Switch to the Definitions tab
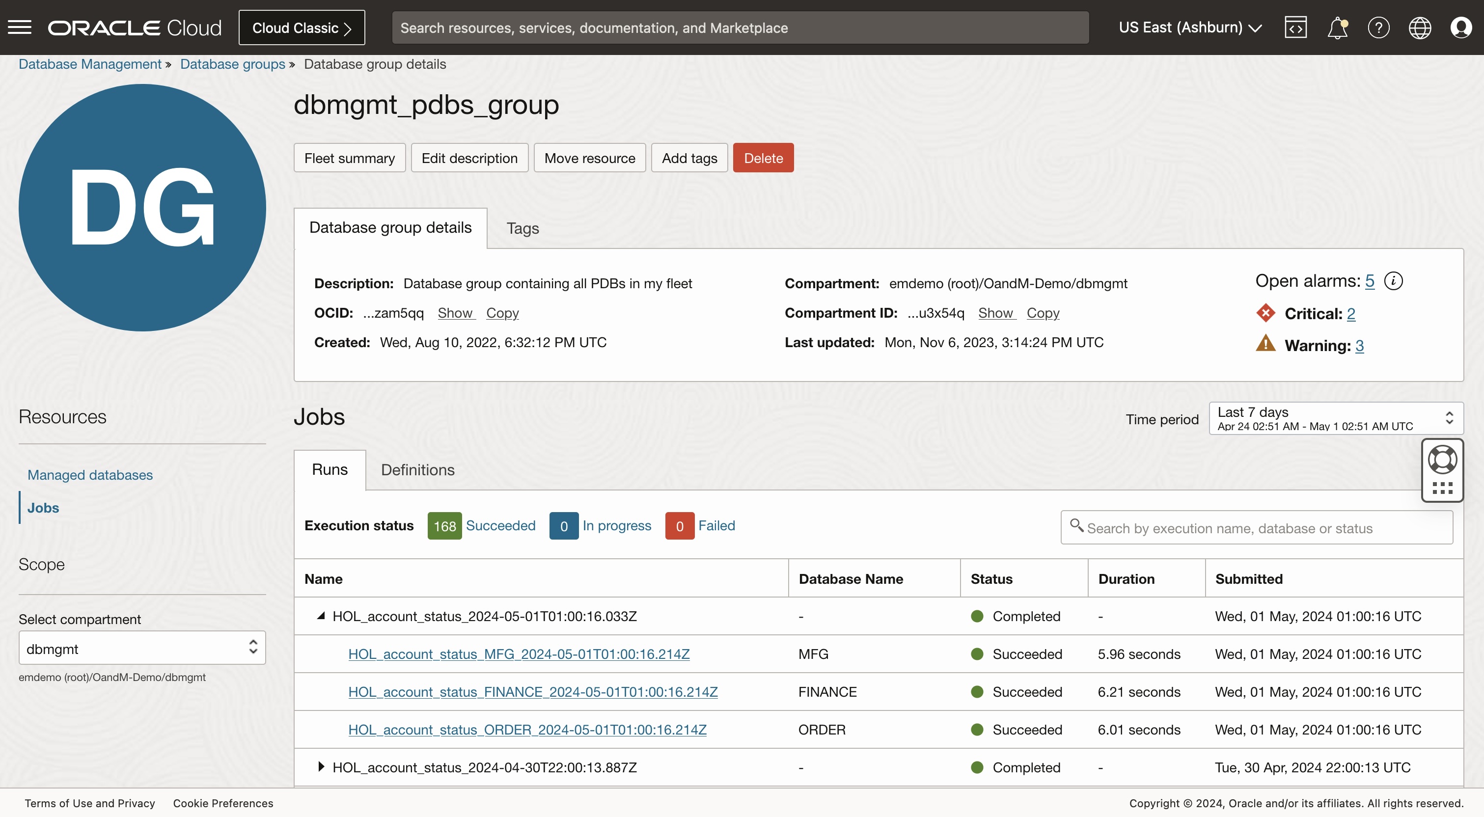1484x817 pixels. click(x=417, y=470)
